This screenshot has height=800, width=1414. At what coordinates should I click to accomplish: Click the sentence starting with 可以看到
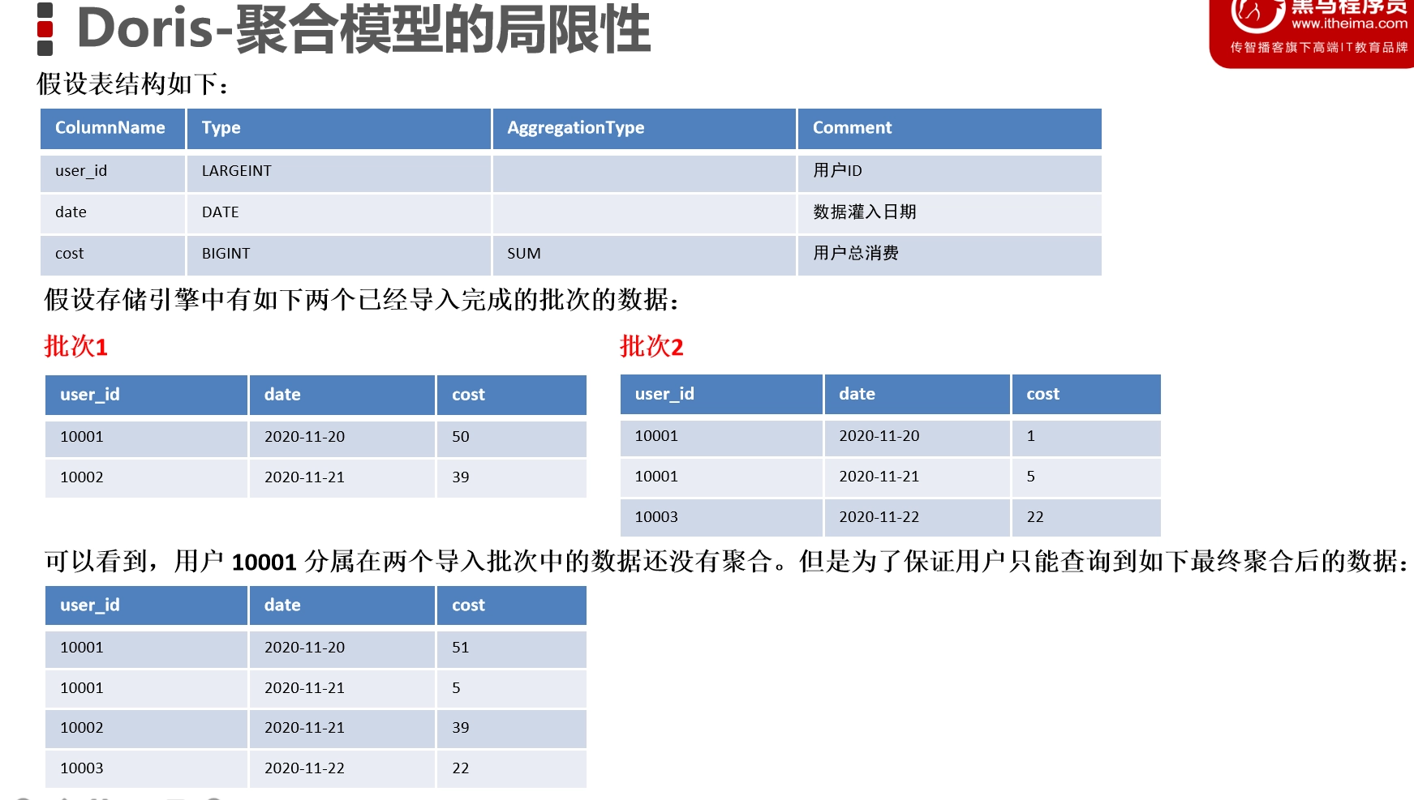[x=727, y=561]
